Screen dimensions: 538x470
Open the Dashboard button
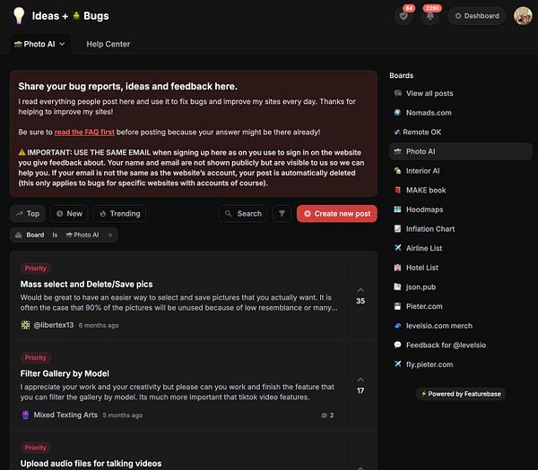[477, 16]
